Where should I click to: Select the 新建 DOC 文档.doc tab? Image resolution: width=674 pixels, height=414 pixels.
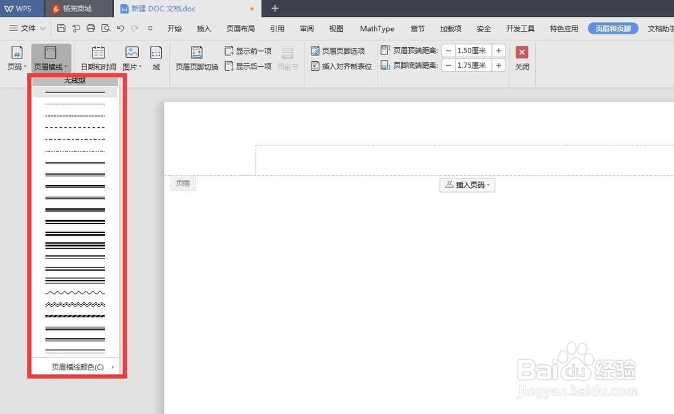187,9
